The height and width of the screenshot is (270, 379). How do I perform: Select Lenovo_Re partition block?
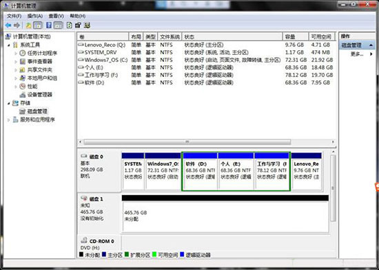click(307, 171)
